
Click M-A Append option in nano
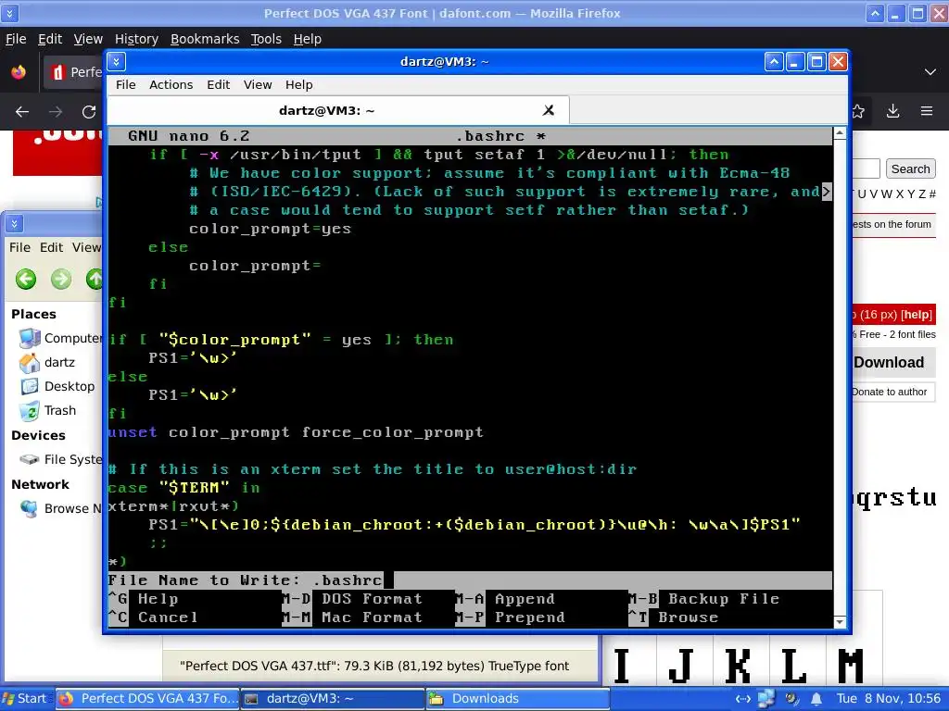pos(505,599)
